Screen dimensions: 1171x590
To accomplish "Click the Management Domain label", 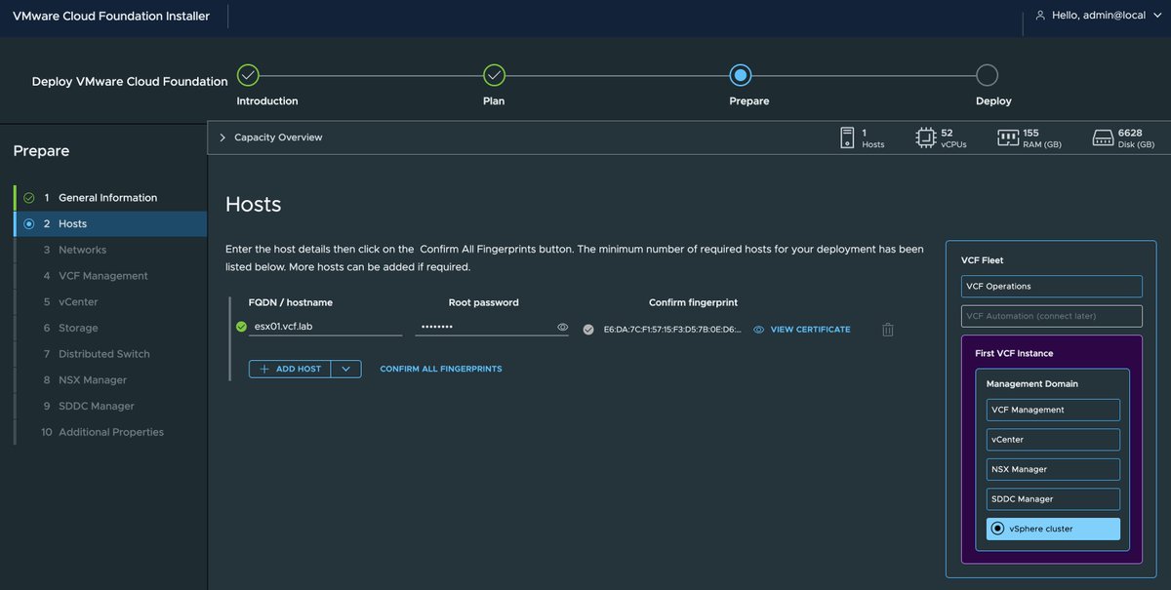I will [x=1032, y=384].
